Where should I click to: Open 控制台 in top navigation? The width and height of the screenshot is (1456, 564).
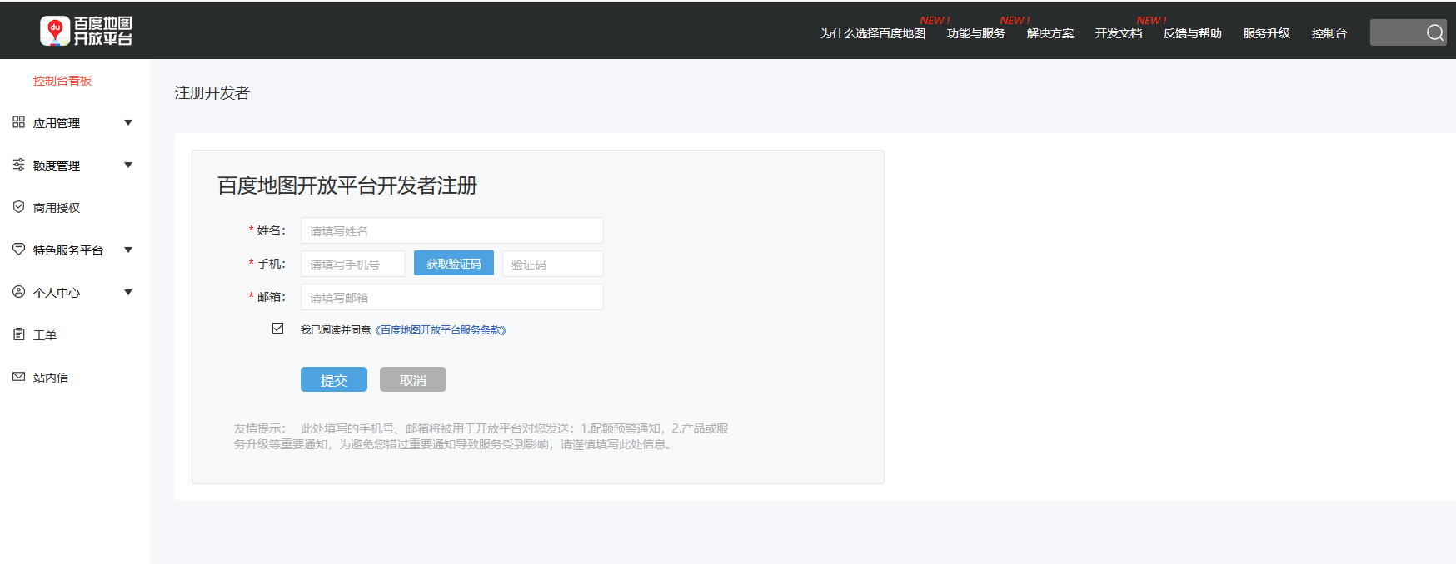(1329, 33)
